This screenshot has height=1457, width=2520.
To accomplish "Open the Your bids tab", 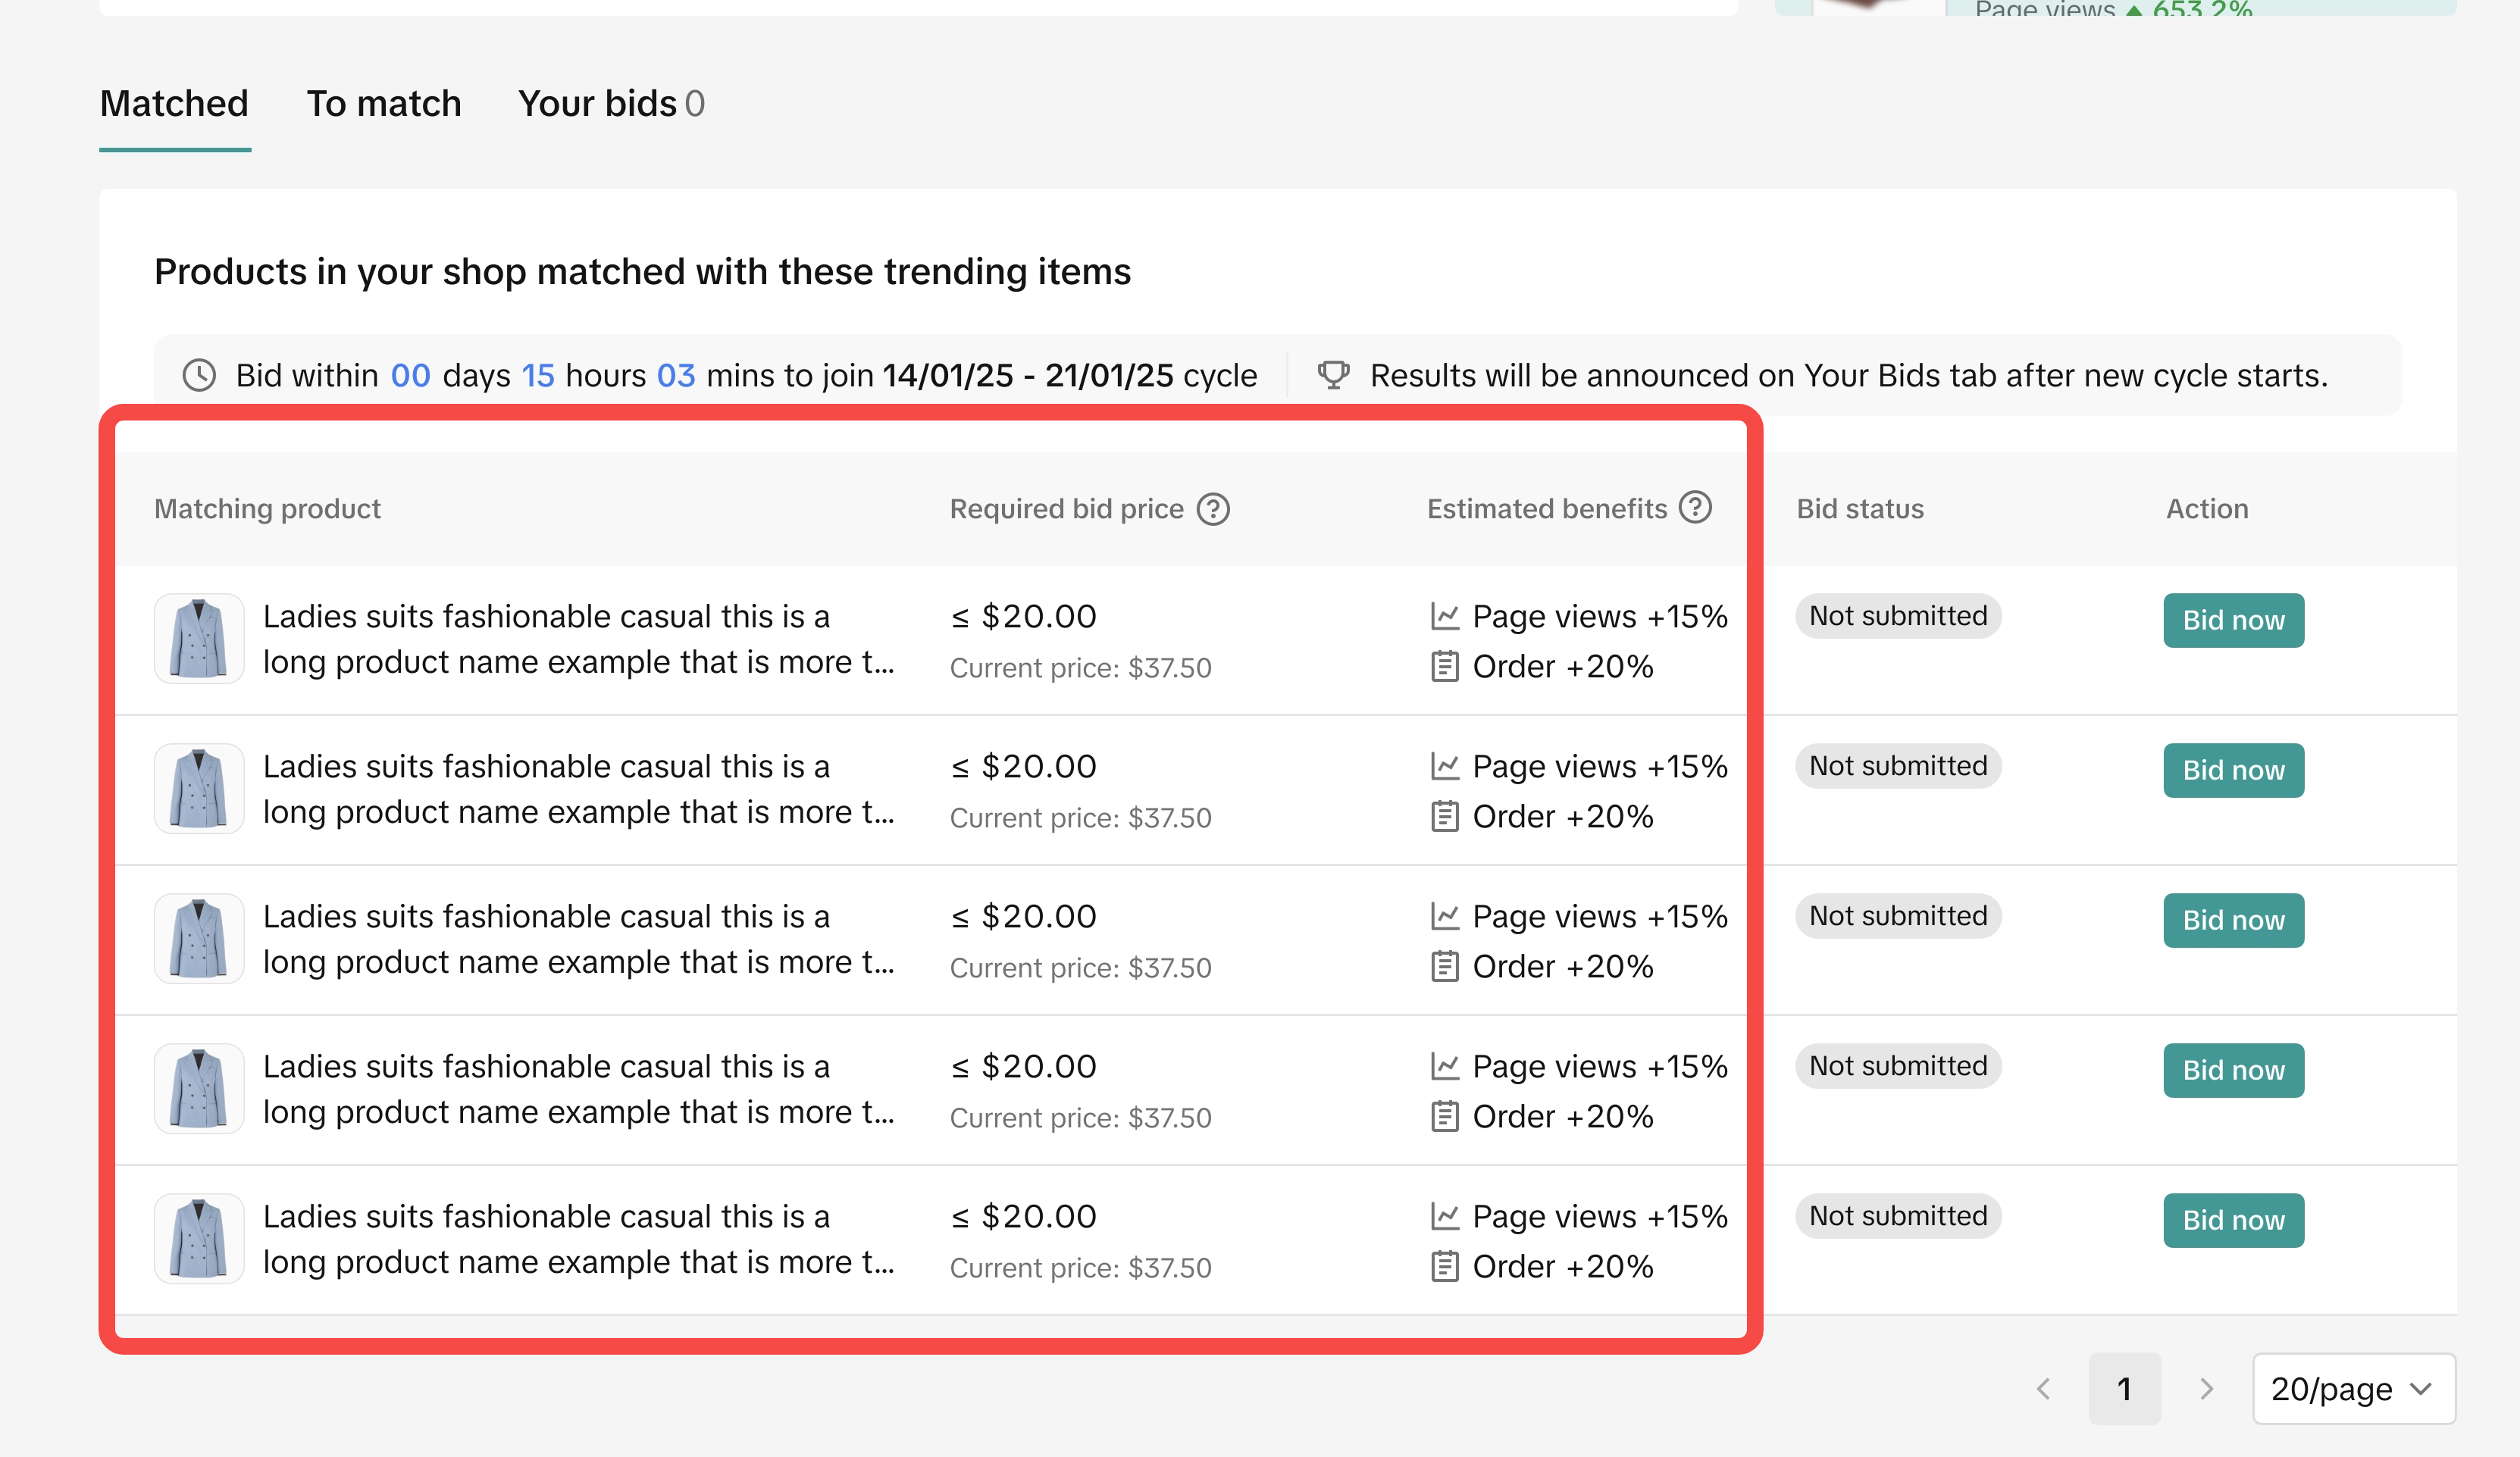I will (610, 104).
